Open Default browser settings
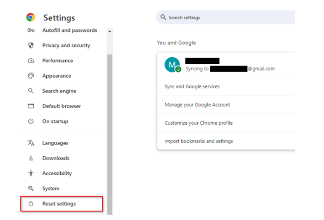 [x=62, y=106]
